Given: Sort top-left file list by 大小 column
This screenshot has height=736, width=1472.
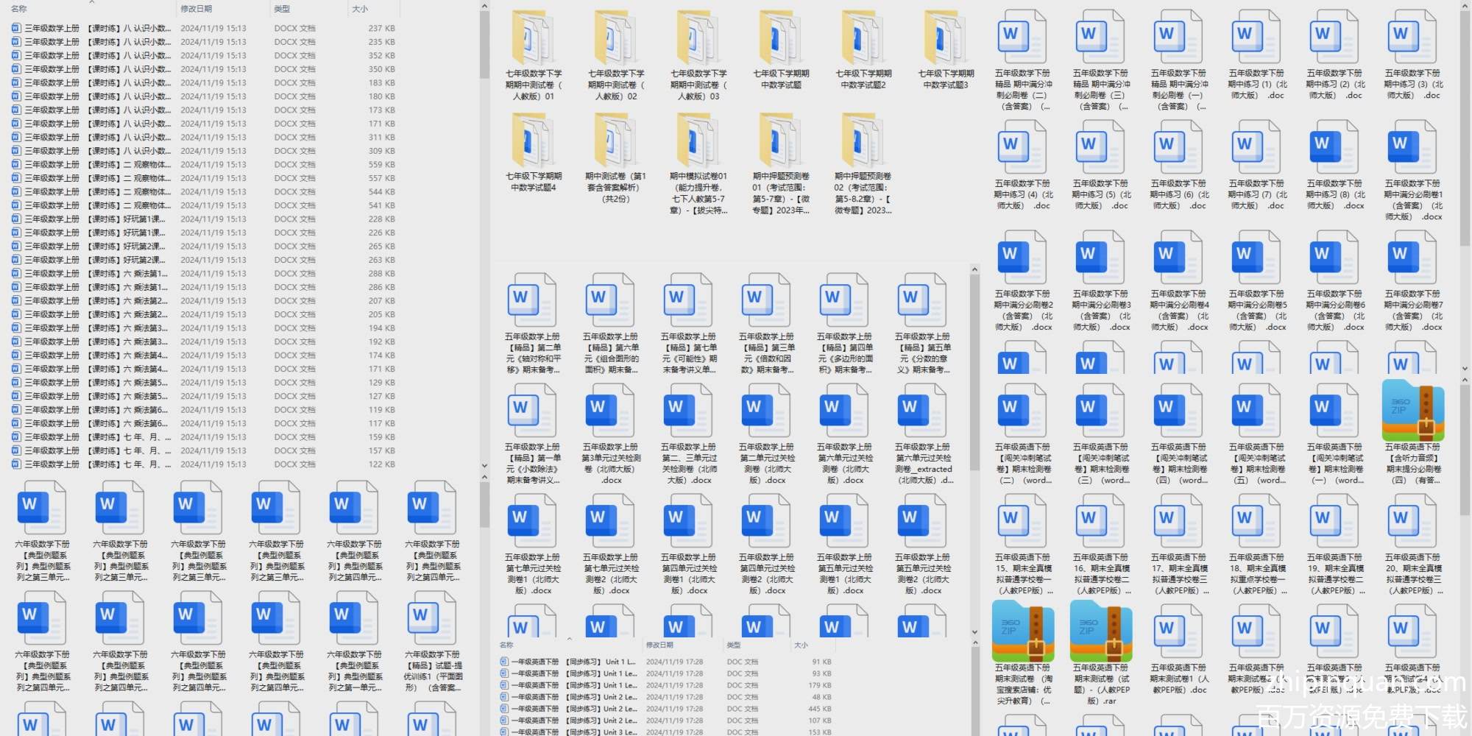Looking at the screenshot, I should 360,9.
